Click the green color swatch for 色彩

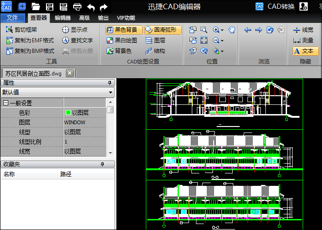tap(68, 113)
